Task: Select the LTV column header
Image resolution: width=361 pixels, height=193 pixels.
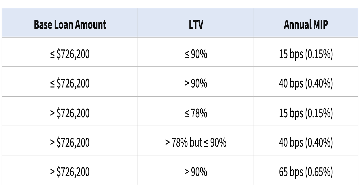Action: point(196,25)
